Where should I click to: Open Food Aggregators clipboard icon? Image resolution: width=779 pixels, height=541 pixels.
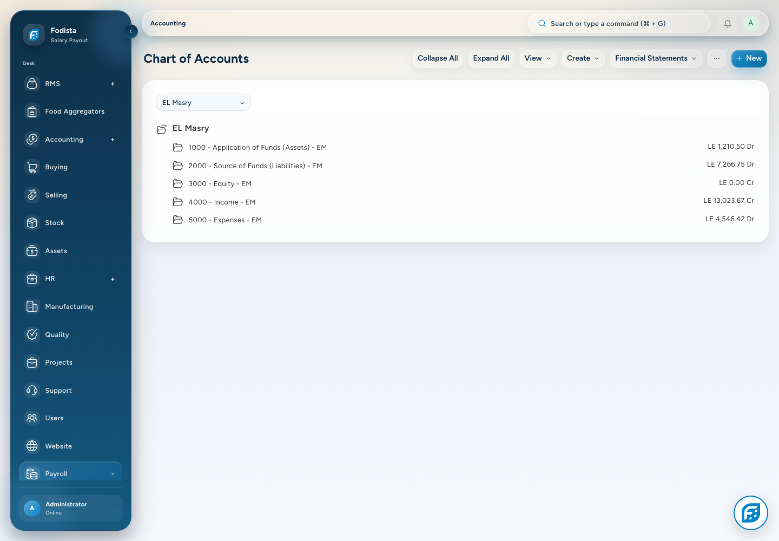pyautogui.click(x=32, y=111)
